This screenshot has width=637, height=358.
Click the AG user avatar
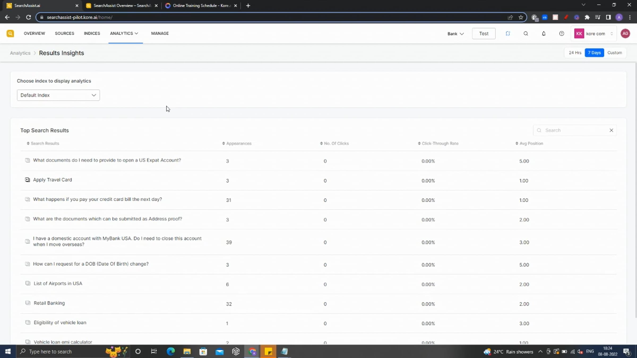(625, 34)
